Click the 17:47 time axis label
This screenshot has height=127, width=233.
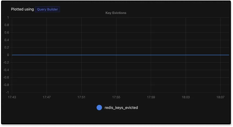(47, 97)
